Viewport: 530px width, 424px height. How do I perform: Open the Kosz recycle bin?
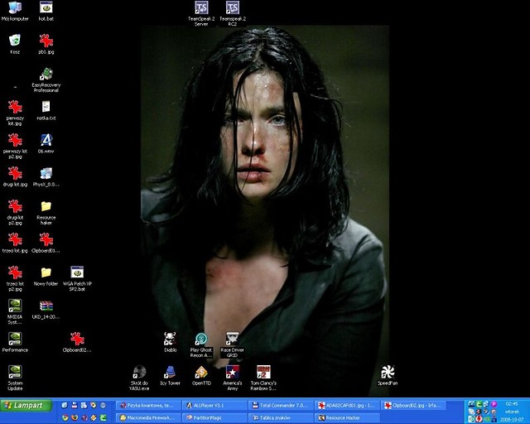pos(15,44)
